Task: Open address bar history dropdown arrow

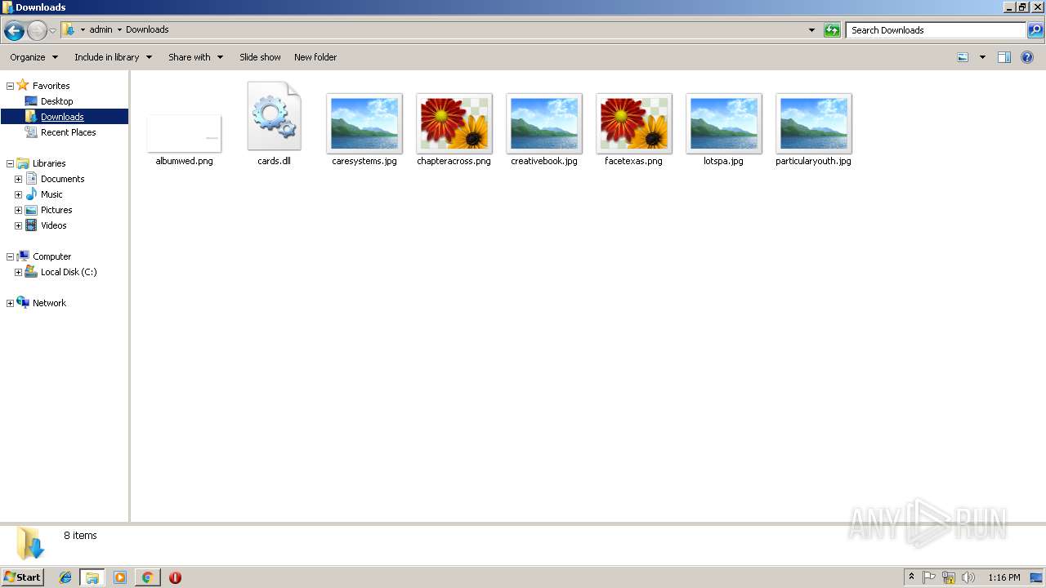Action: [x=811, y=30]
